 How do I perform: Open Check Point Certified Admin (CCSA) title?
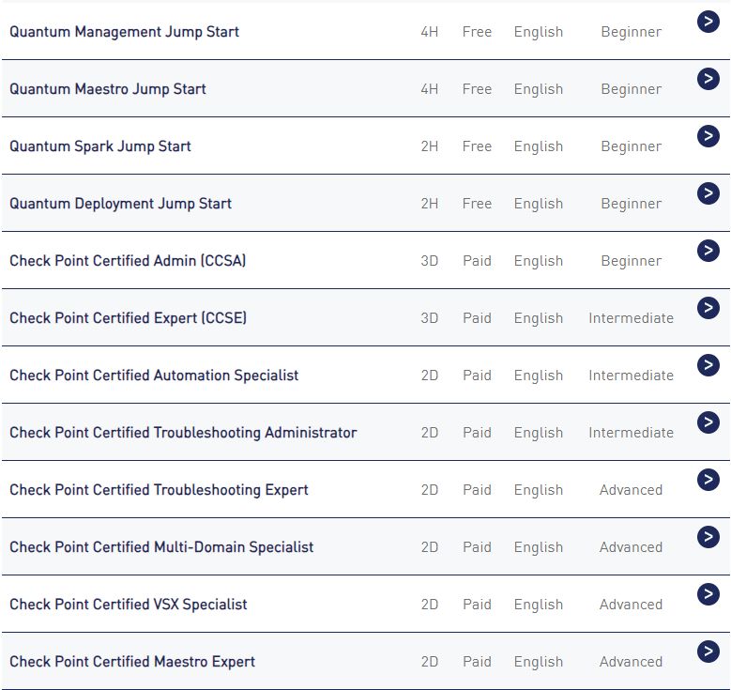tap(128, 261)
